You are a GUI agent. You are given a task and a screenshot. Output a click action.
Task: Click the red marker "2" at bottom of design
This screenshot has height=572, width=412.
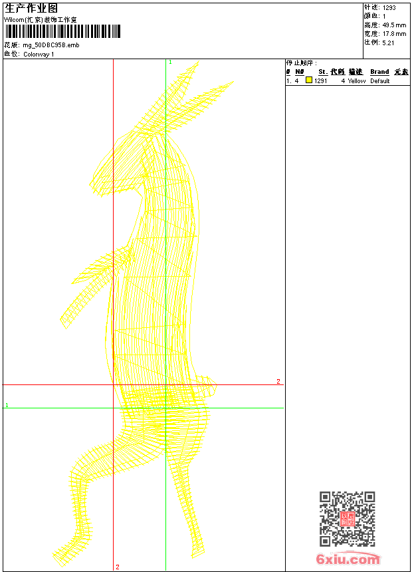pyautogui.click(x=117, y=567)
